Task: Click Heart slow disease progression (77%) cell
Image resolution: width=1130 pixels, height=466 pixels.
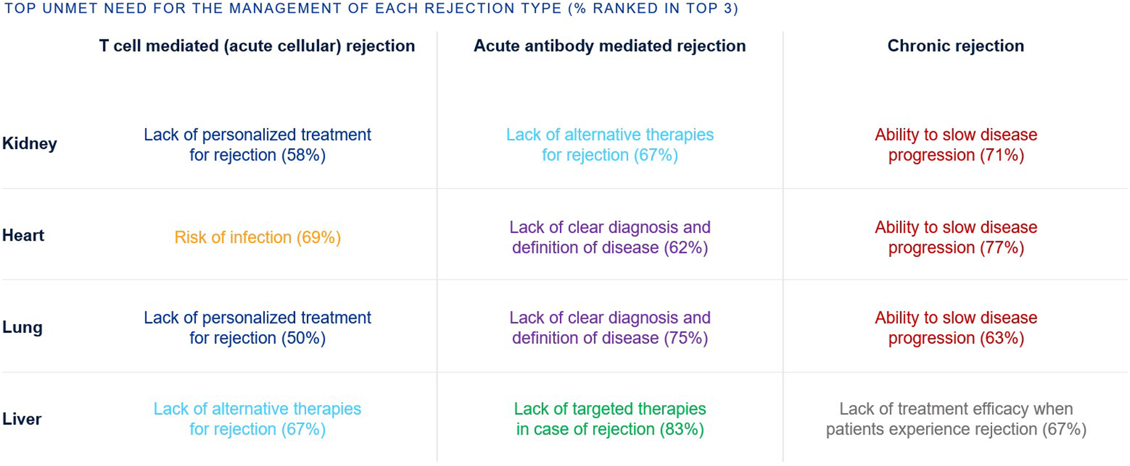Action: tap(955, 237)
